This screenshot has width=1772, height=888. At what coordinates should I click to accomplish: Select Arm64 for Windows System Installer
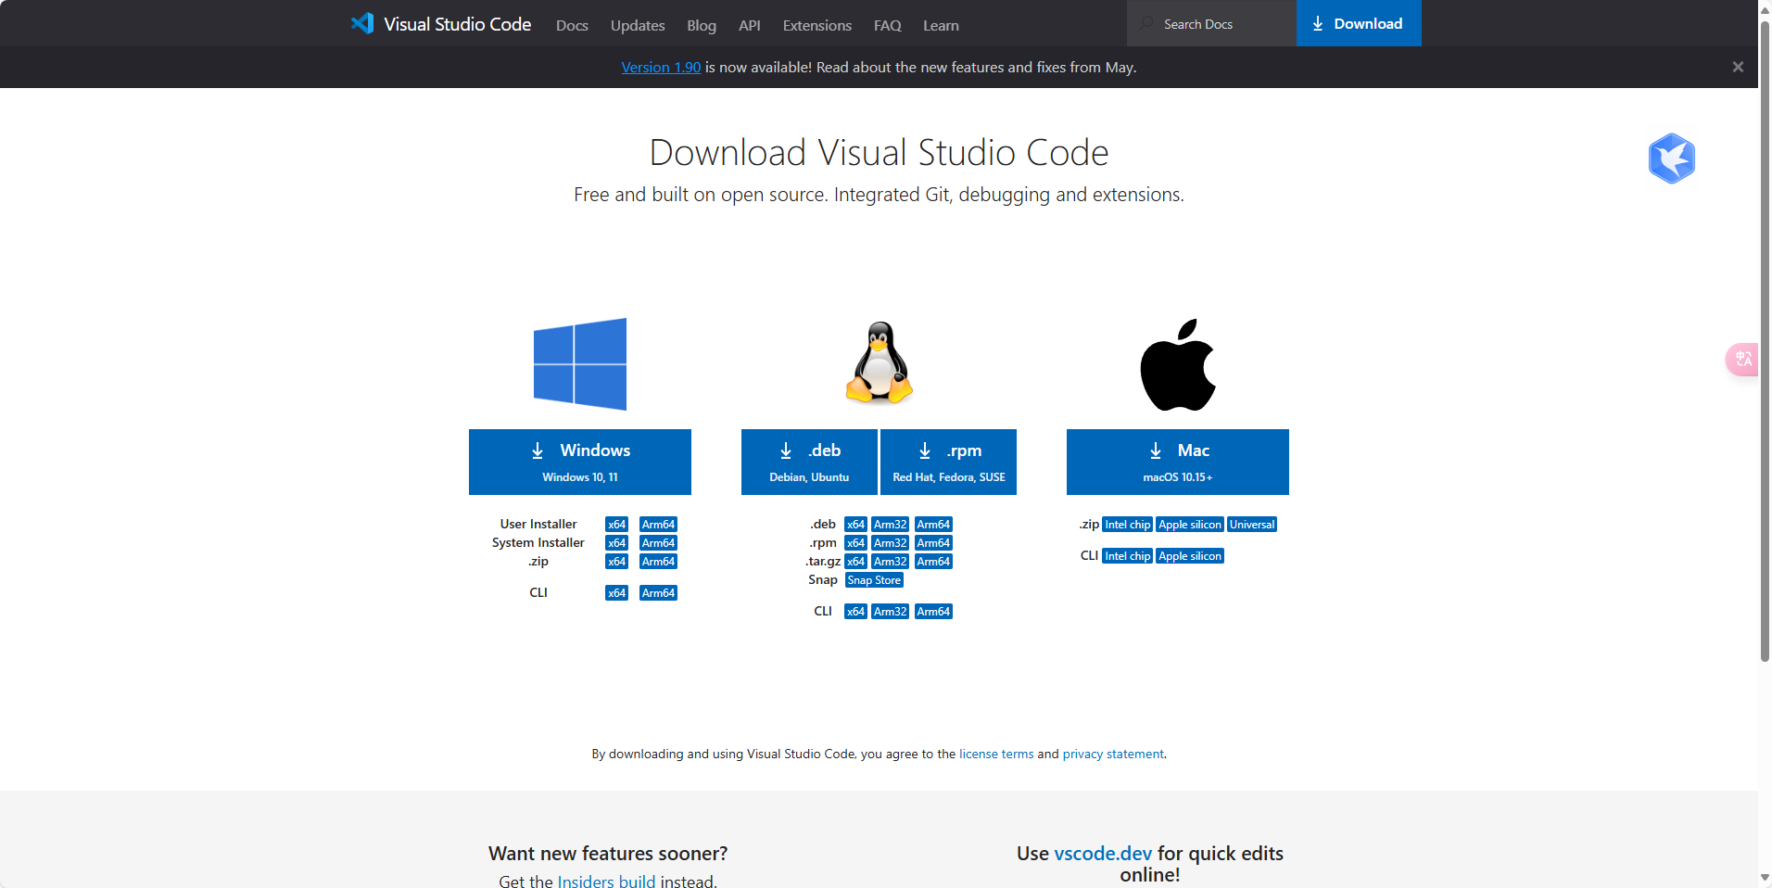[658, 543]
